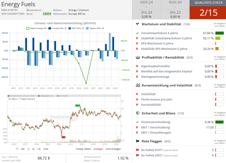Click red X beside EBIT / Verschuldung
Image resolution: width=226 pixels, height=163 pixels.
click(x=137, y=127)
